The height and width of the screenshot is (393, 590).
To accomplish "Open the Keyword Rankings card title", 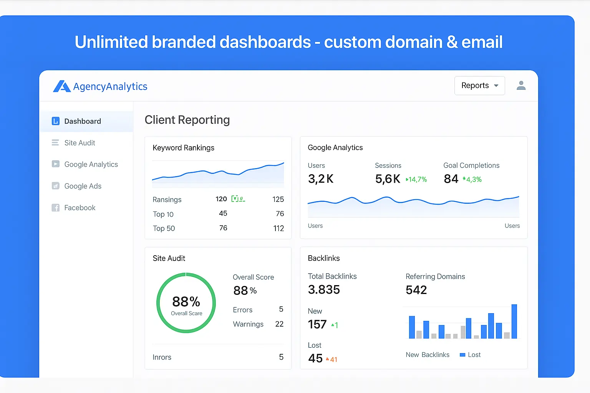I will pos(183,148).
